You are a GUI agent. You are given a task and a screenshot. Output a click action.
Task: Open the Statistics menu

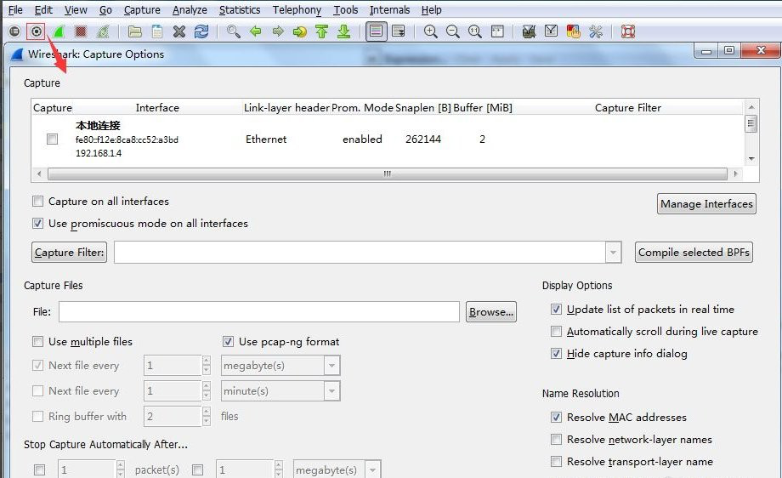coord(240,10)
